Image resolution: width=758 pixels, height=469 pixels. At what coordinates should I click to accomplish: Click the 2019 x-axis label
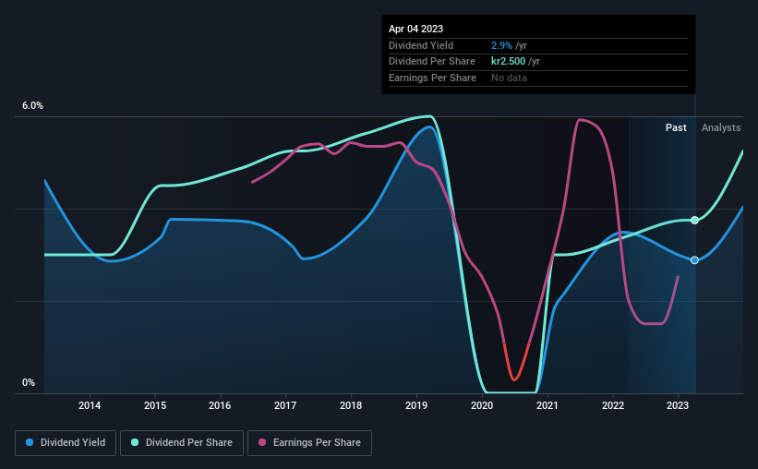coord(416,405)
